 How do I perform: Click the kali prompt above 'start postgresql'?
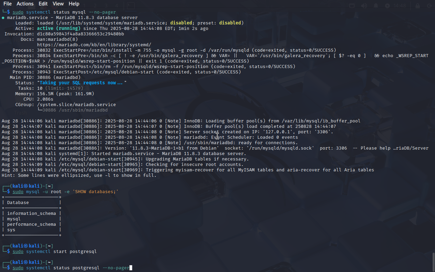[28, 246]
